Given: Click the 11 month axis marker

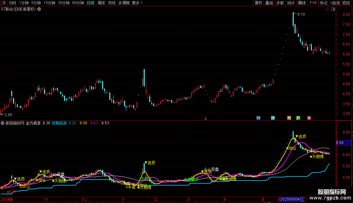Looking at the screenshot, I should [x=46, y=199].
